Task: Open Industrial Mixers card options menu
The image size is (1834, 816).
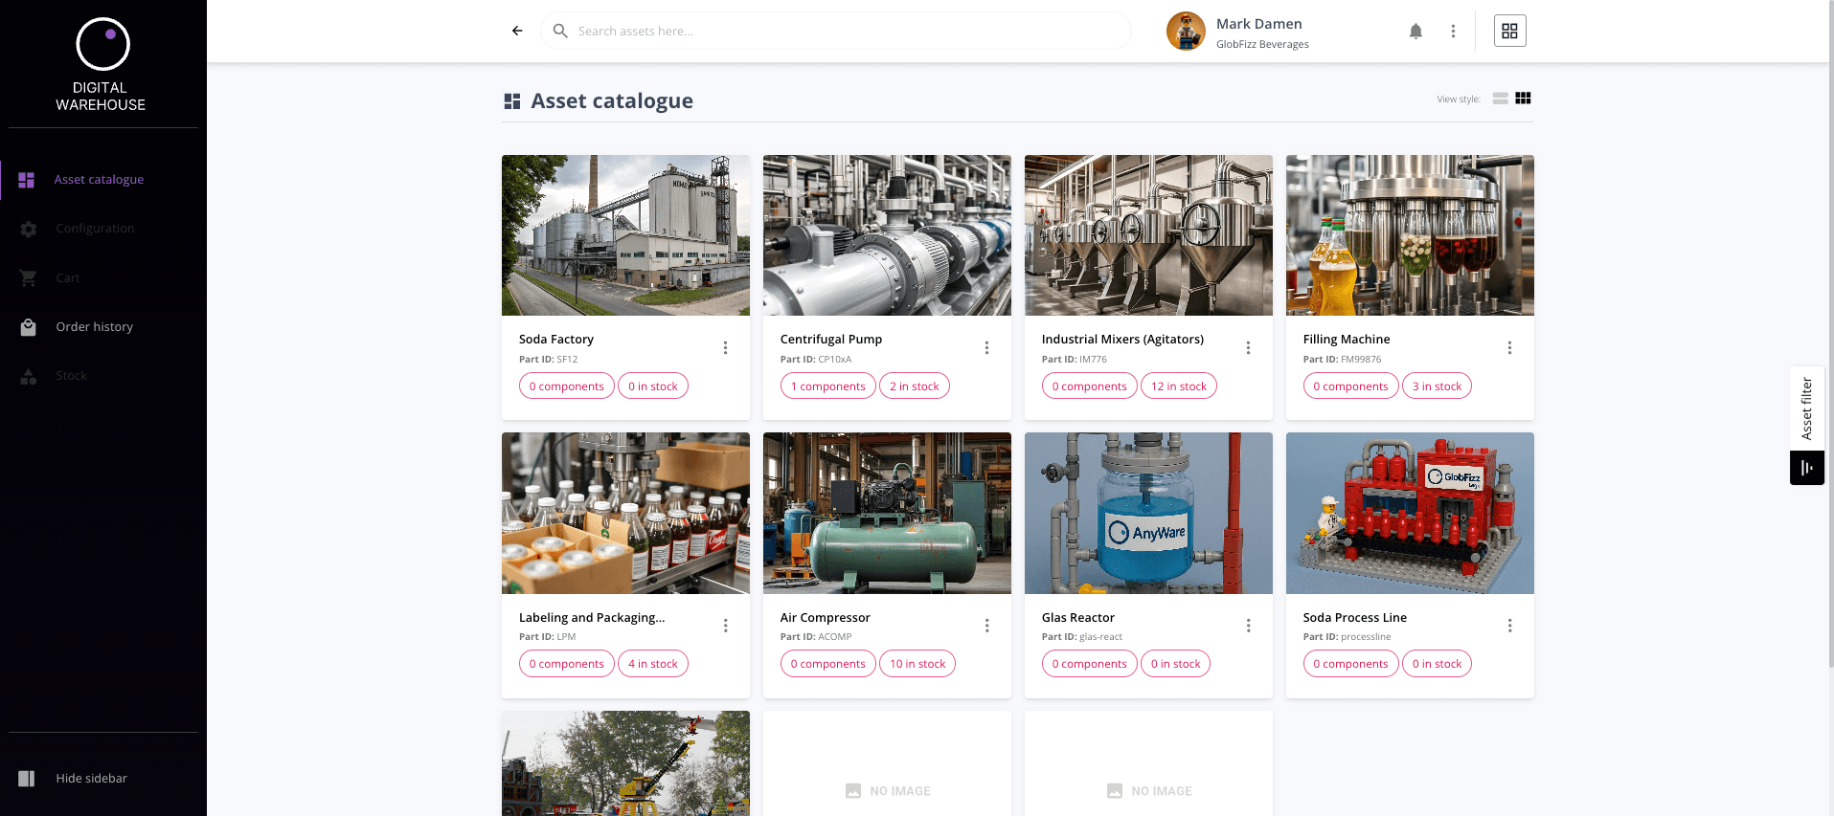Action: coord(1248,348)
